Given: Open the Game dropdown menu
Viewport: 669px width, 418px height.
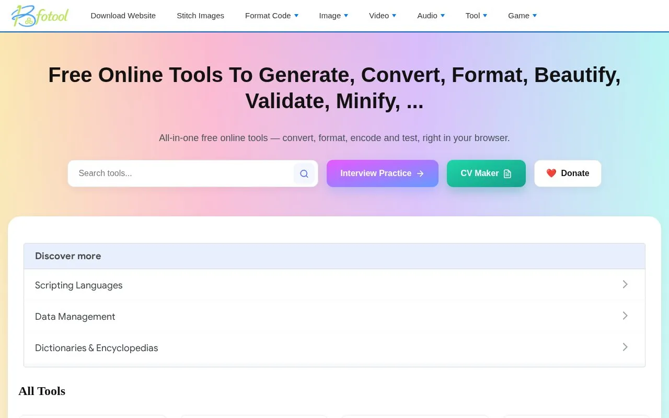Looking at the screenshot, I should [522, 16].
